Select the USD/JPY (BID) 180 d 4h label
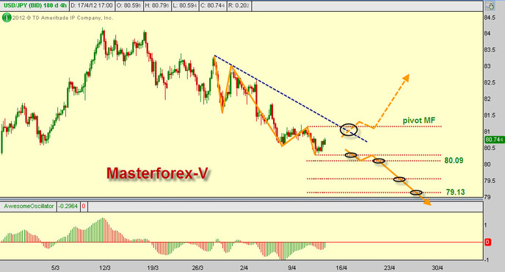The height and width of the screenshot is (272, 505). tap(34, 5)
